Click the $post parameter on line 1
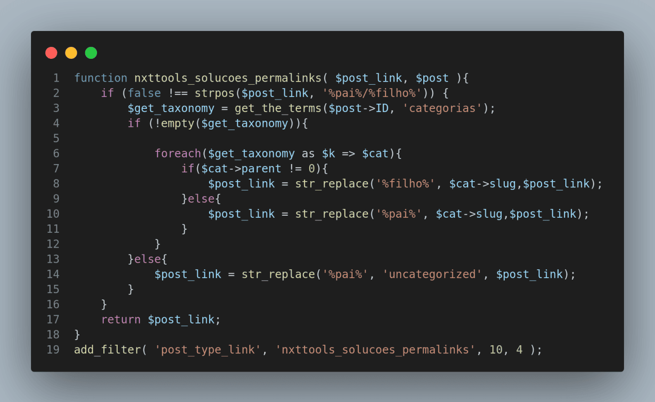Image resolution: width=655 pixels, height=402 pixels. 432,78
